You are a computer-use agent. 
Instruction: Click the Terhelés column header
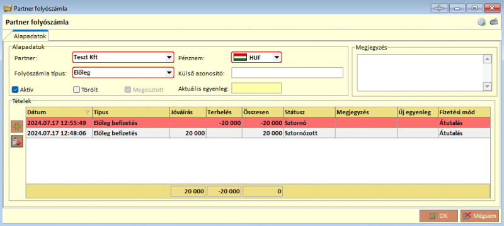(x=224, y=112)
